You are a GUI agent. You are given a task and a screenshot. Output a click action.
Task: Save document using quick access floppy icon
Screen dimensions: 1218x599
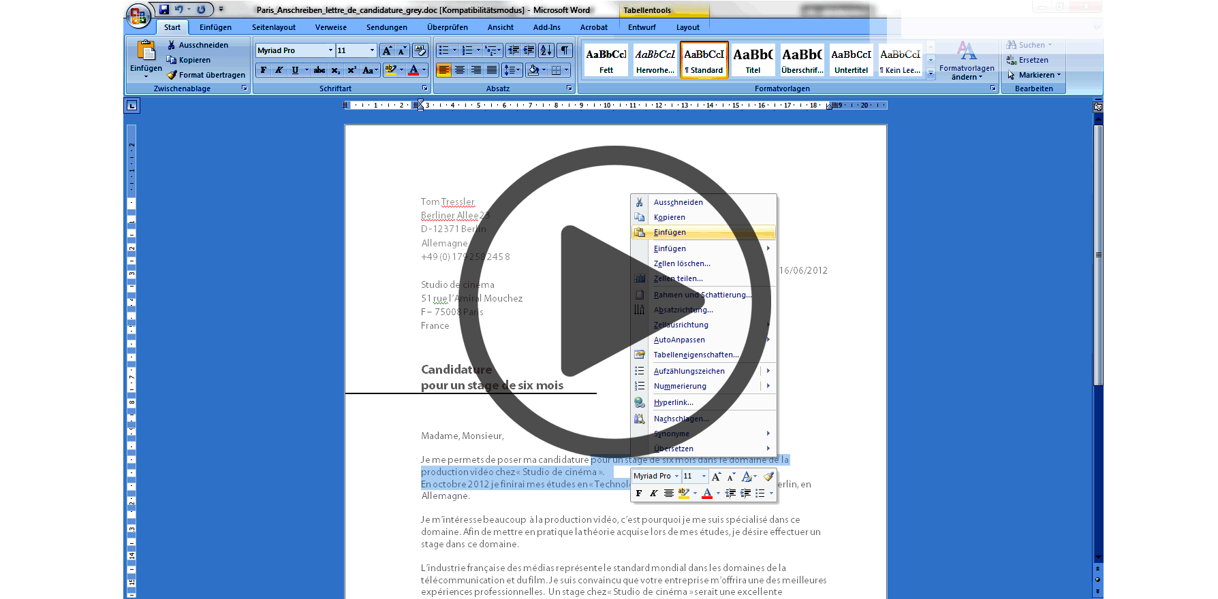pos(164,10)
